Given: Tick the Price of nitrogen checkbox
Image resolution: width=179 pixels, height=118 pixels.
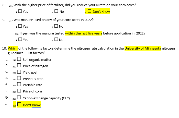Looking at the screenshot, I should 19,66.
